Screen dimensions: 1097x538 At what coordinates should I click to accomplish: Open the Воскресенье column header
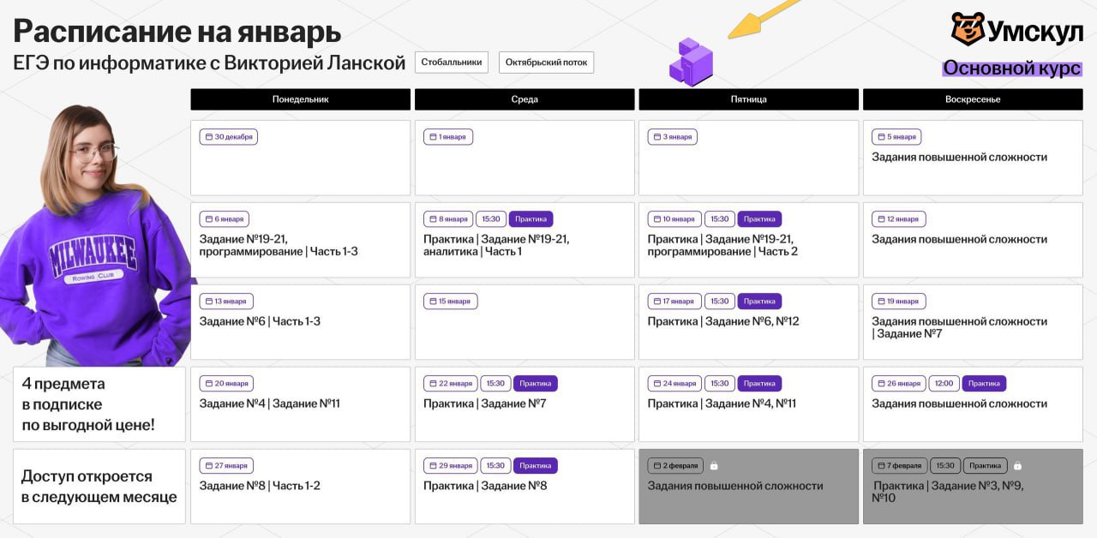point(973,99)
